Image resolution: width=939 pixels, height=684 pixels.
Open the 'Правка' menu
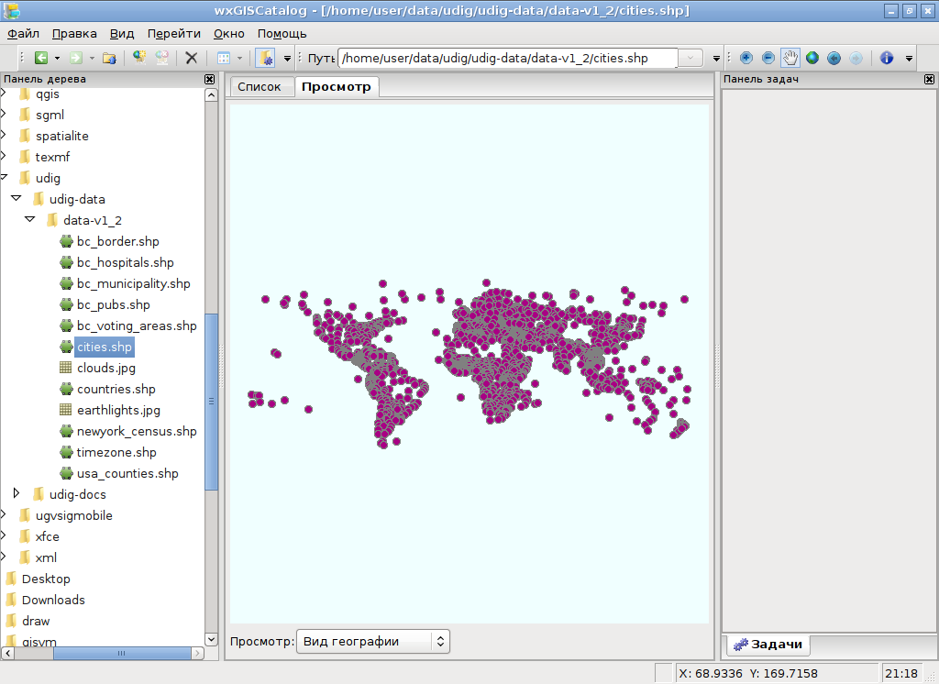[73, 33]
